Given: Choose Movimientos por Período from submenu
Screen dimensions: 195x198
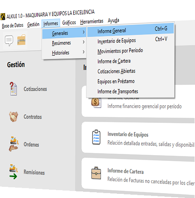Looking at the screenshot, I should click(x=120, y=51).
